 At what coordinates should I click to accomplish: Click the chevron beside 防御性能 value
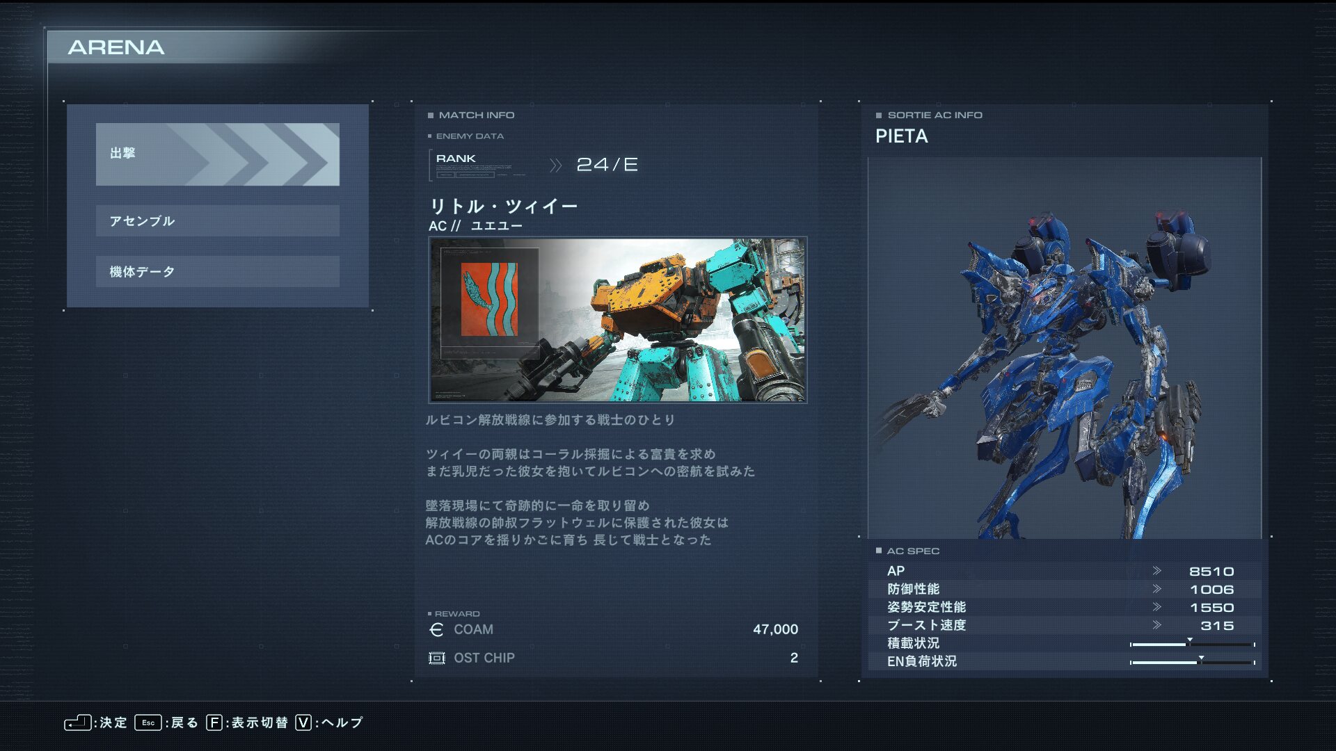(1156, 589)
